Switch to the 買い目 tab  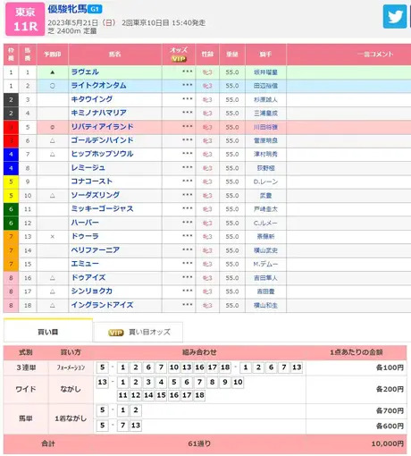point(48,331)
